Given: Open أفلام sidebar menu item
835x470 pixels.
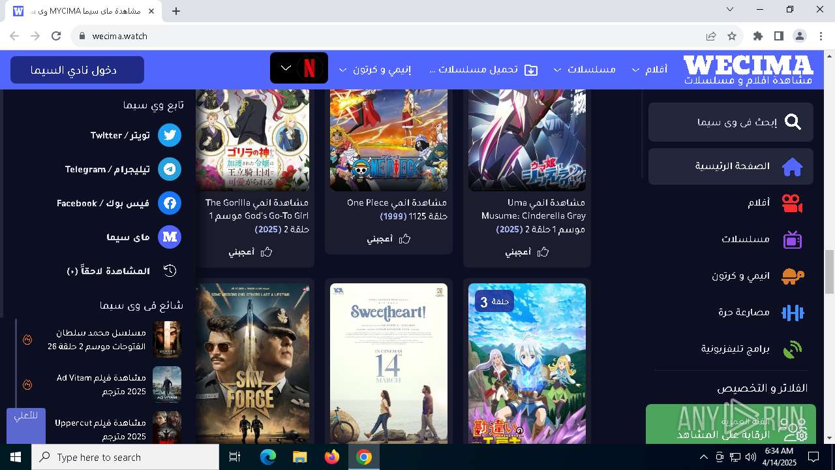Looking at the screenshot, I should coord(731,203).
